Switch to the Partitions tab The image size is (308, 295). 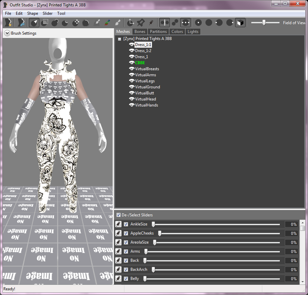pyautogui.click(x=158, y=32)
